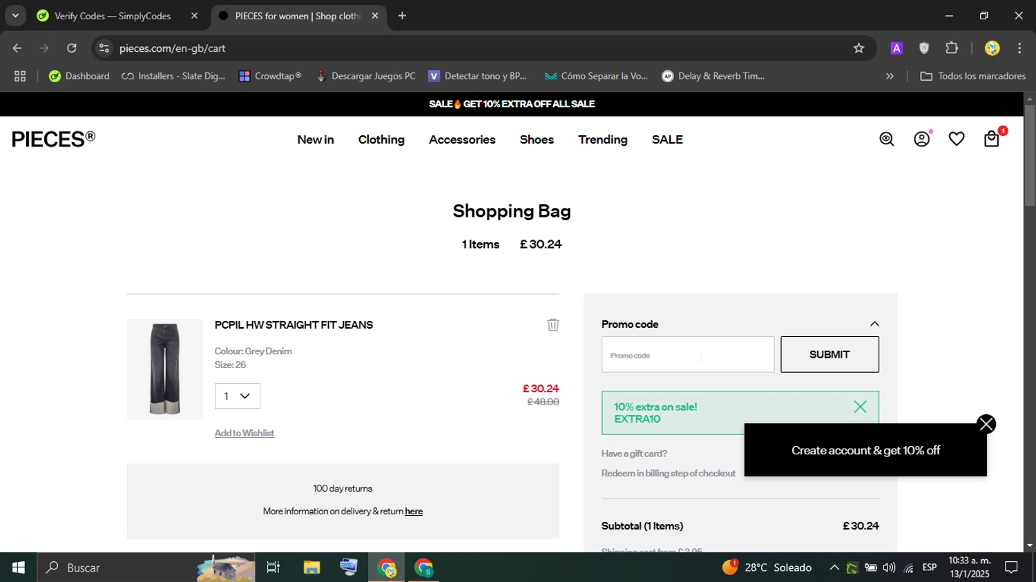
Task: Open the SALE menu
Action: point(667,139)
